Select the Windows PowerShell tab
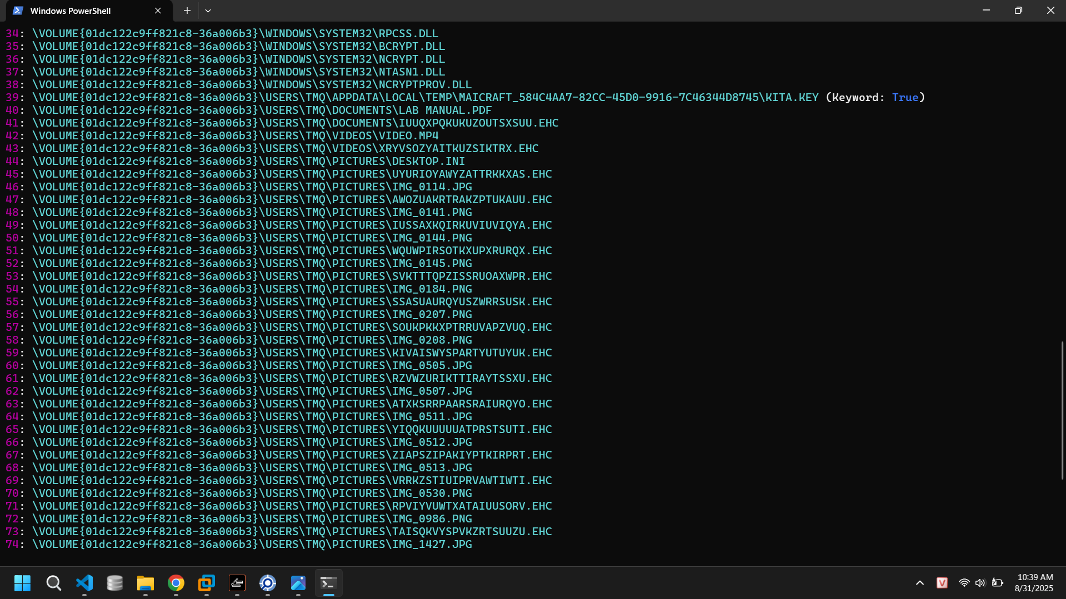The width and height of the screenshot is (1066, 599). tap(71, 11)
